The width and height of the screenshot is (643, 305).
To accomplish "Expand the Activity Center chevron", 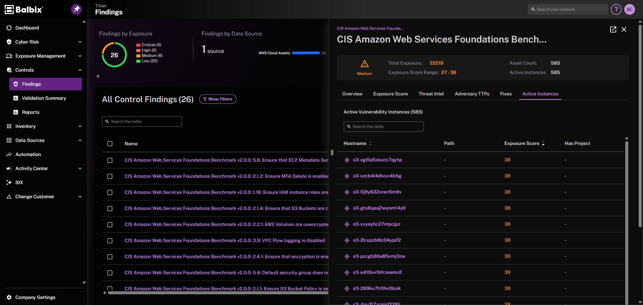I will [80, 168].
